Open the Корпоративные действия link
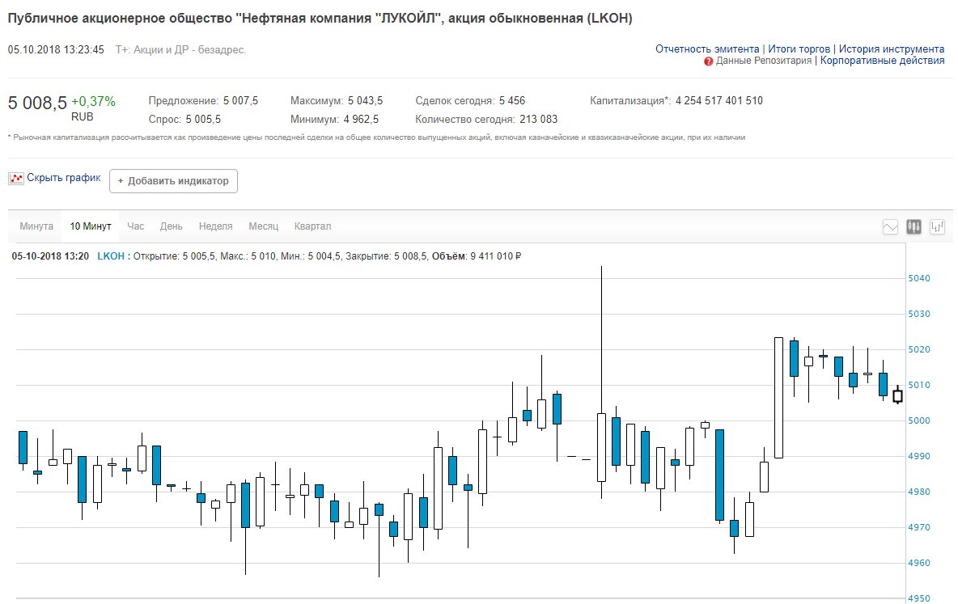Screen dimensions: 958x604 [882, 61]
